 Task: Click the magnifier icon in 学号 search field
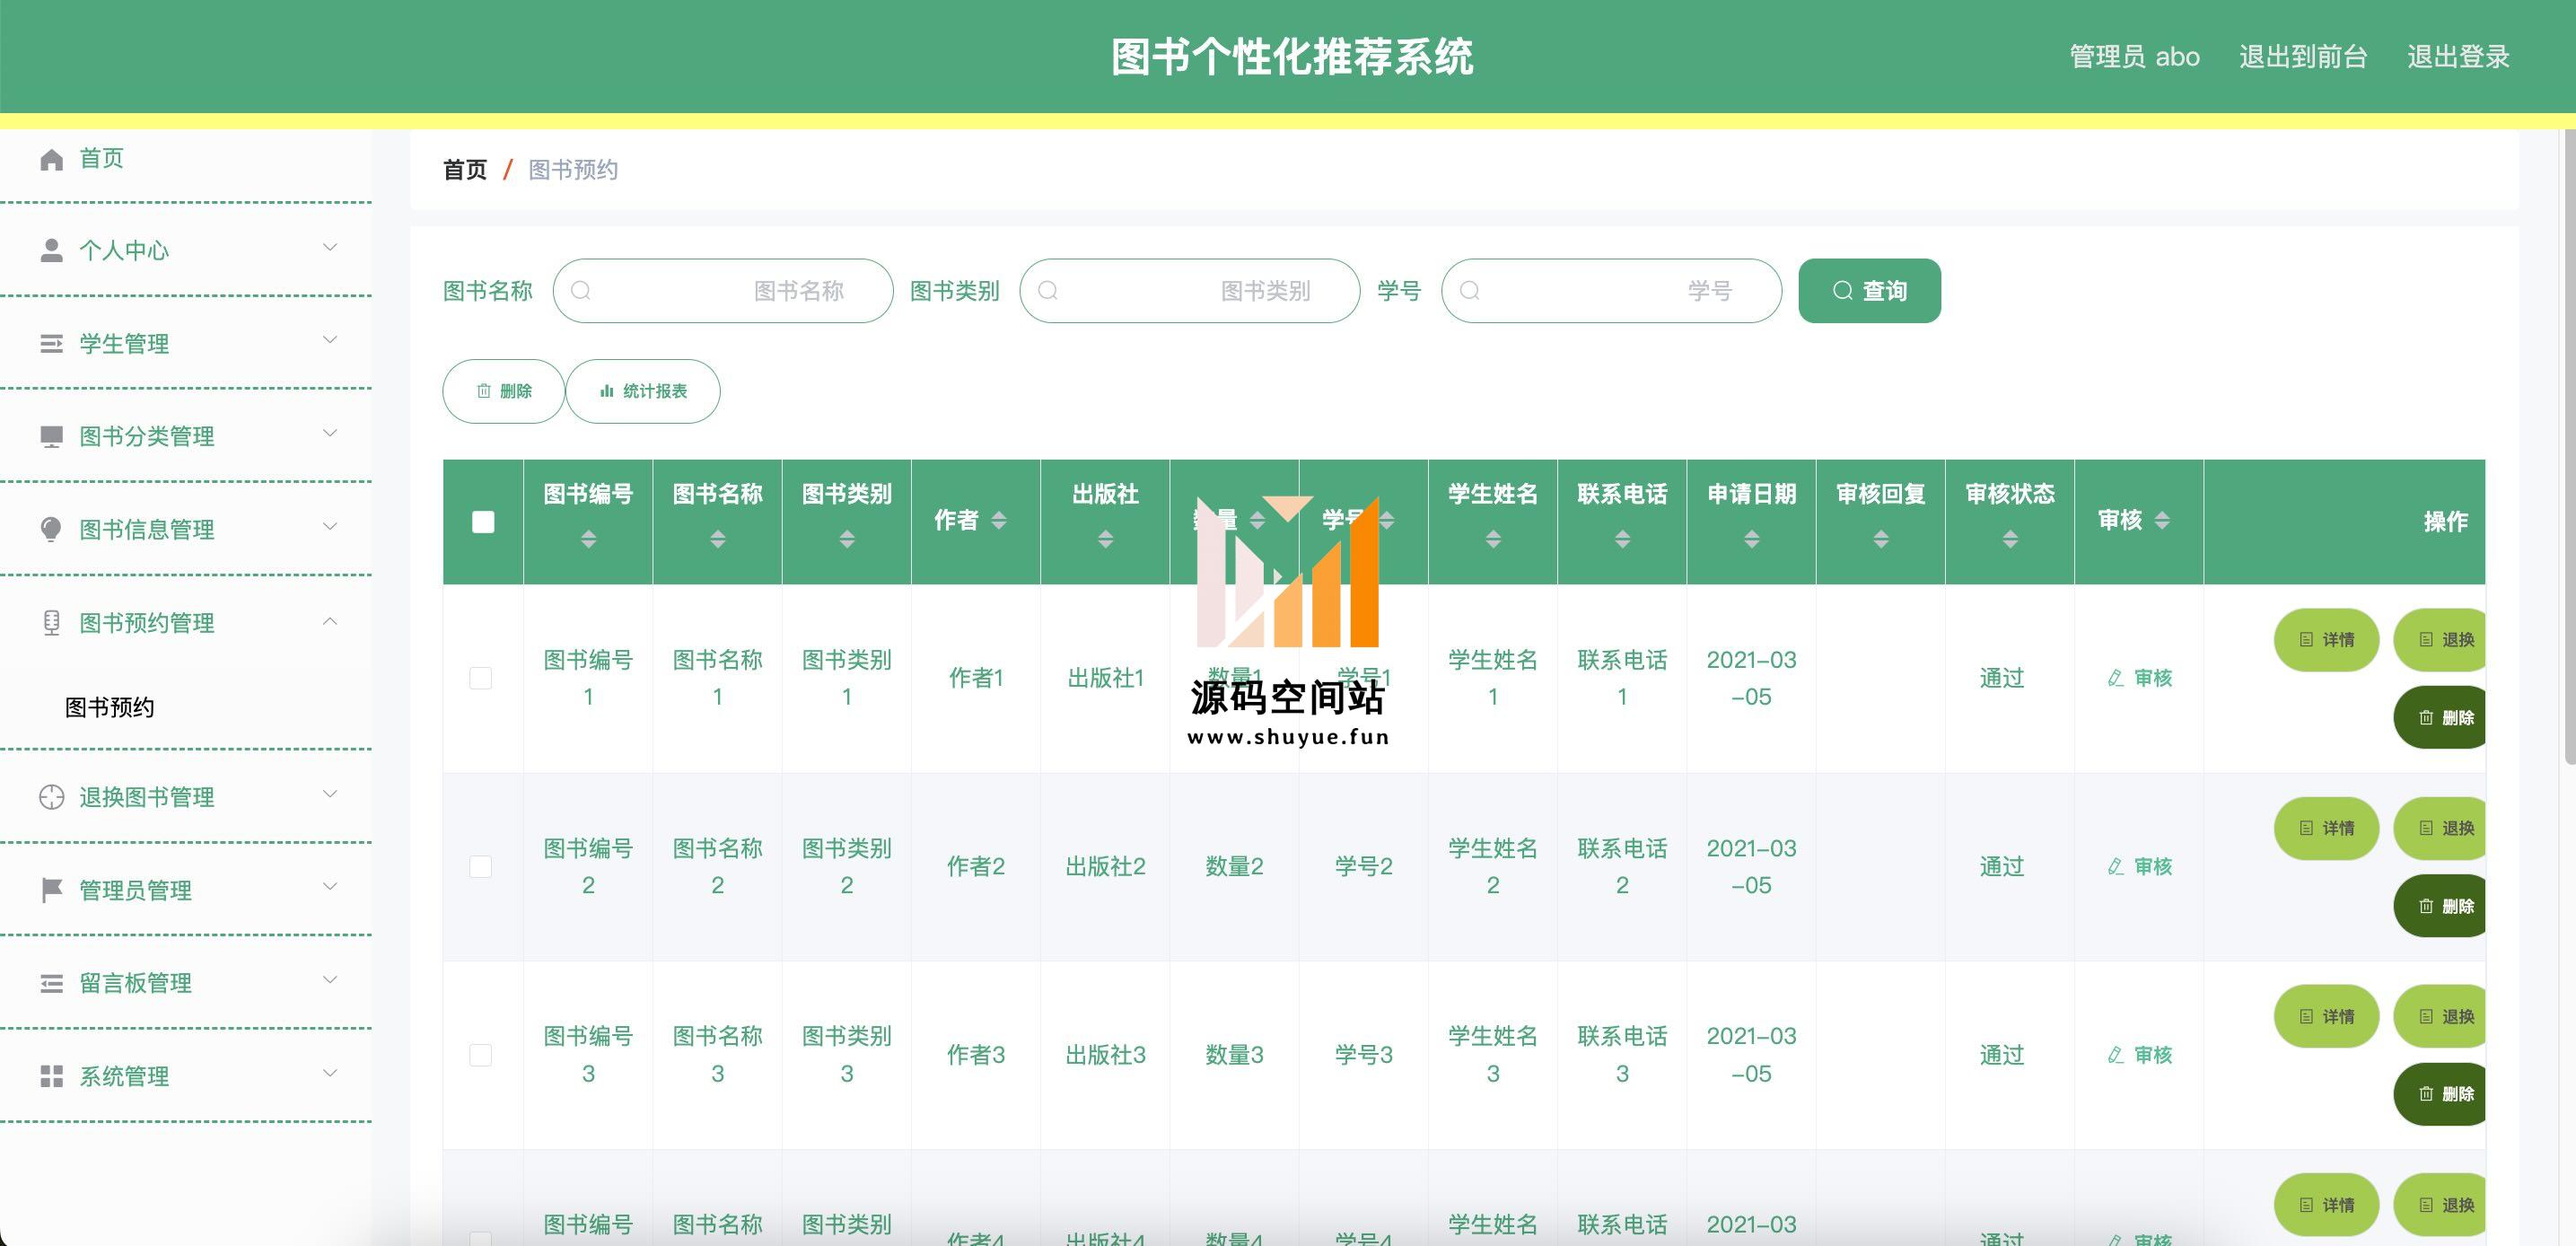1470,291
